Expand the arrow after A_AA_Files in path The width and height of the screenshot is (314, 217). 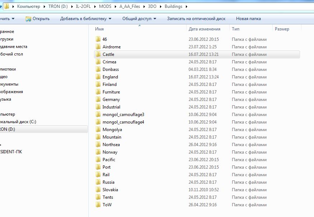tap(144, 6)
